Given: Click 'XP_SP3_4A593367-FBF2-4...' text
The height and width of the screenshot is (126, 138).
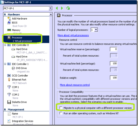Looking at the screenshot, I should coord(32,60).
